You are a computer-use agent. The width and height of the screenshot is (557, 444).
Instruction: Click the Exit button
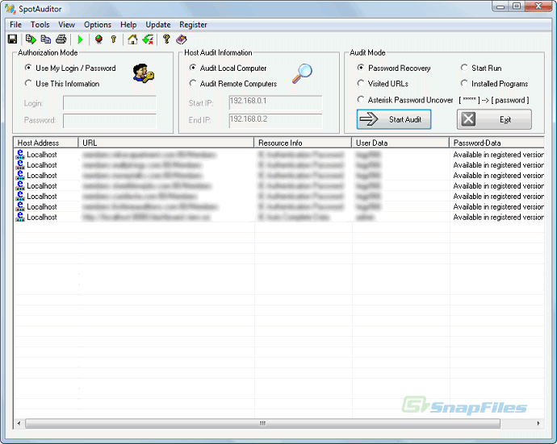coord(494,119)
